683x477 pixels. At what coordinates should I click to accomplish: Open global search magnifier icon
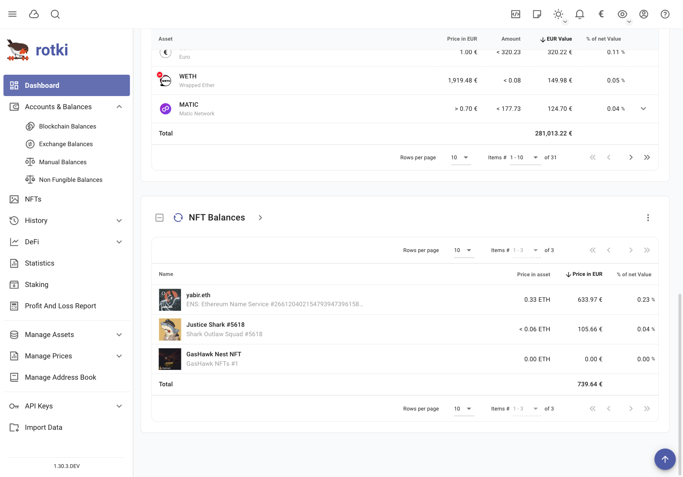[x=55, y=14]
